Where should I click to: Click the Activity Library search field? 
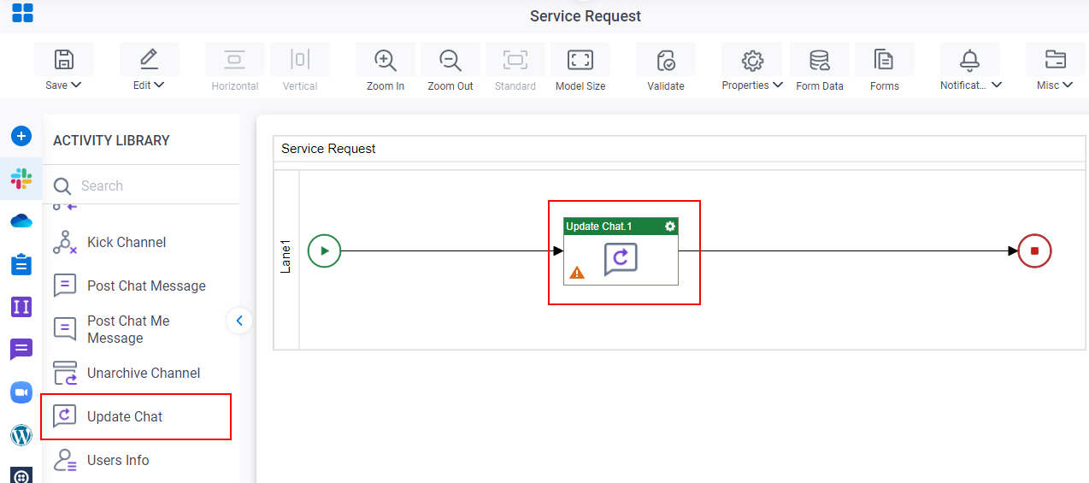(141, 186)
